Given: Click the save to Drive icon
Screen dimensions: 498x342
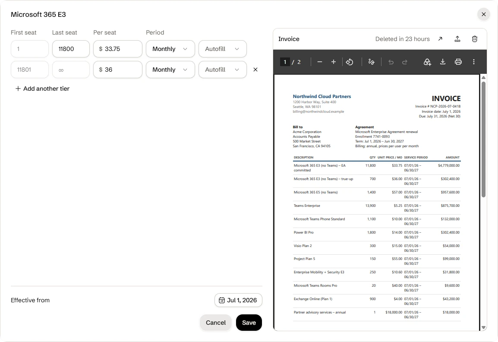Looking at the screenshot, I should point(427,62).
